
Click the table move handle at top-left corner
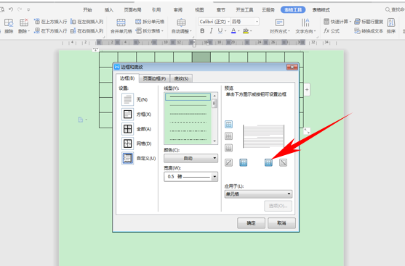[96, 49]
